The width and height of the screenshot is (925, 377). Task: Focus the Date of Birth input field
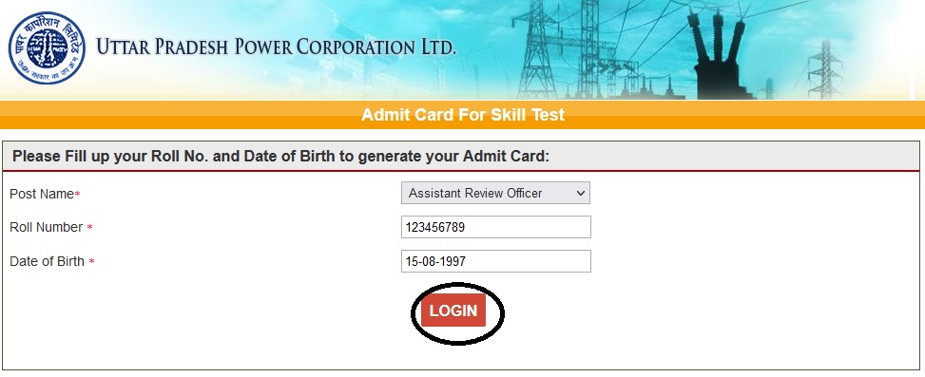click(495, 261)
